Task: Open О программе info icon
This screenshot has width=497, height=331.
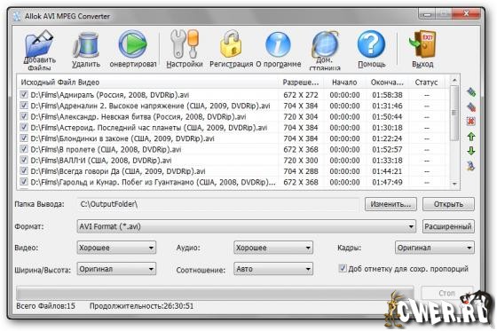Action: click(x=278, y=44)
